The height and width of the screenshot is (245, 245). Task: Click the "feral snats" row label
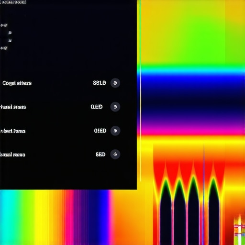pyautogui.click(x=13, y=107)
